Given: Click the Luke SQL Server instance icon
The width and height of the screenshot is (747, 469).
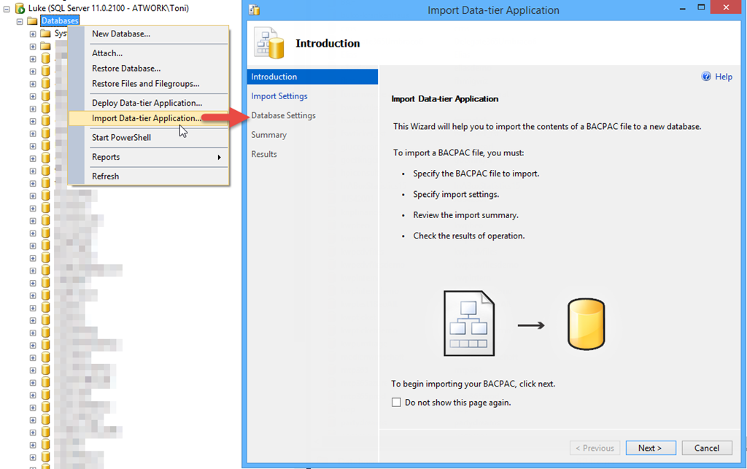Looking at the screenshot, I should click(x=20, y=9).
